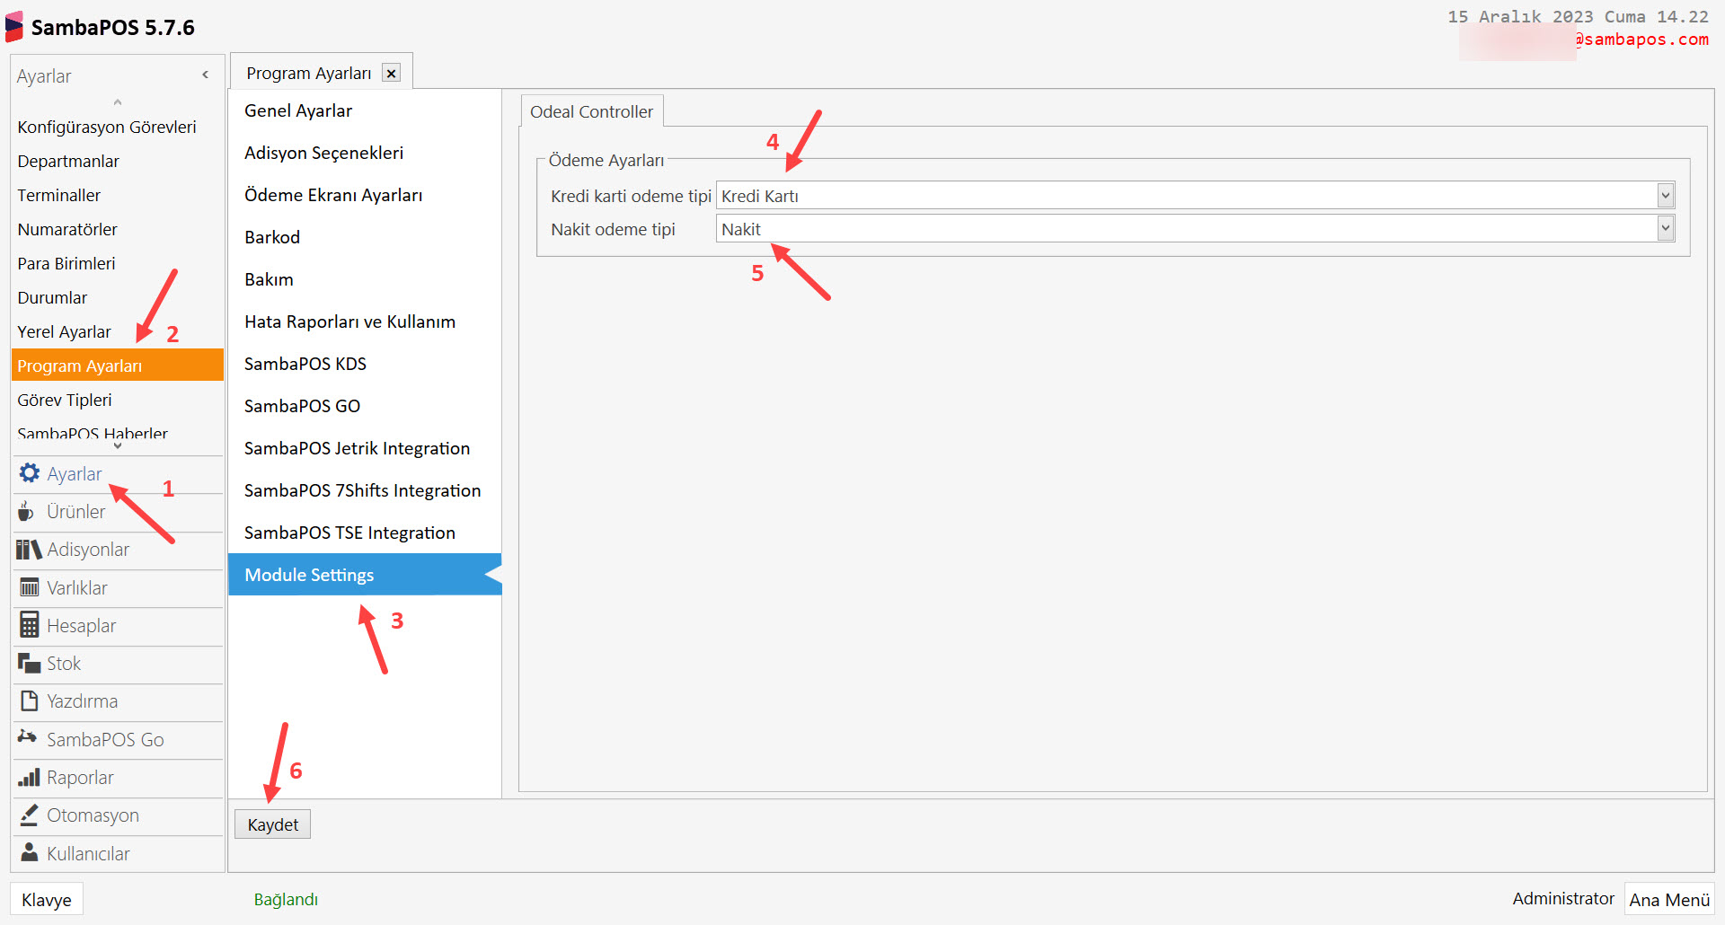Click the Kullanıcılar person icon
The image size is (1725, 925).
29,853
